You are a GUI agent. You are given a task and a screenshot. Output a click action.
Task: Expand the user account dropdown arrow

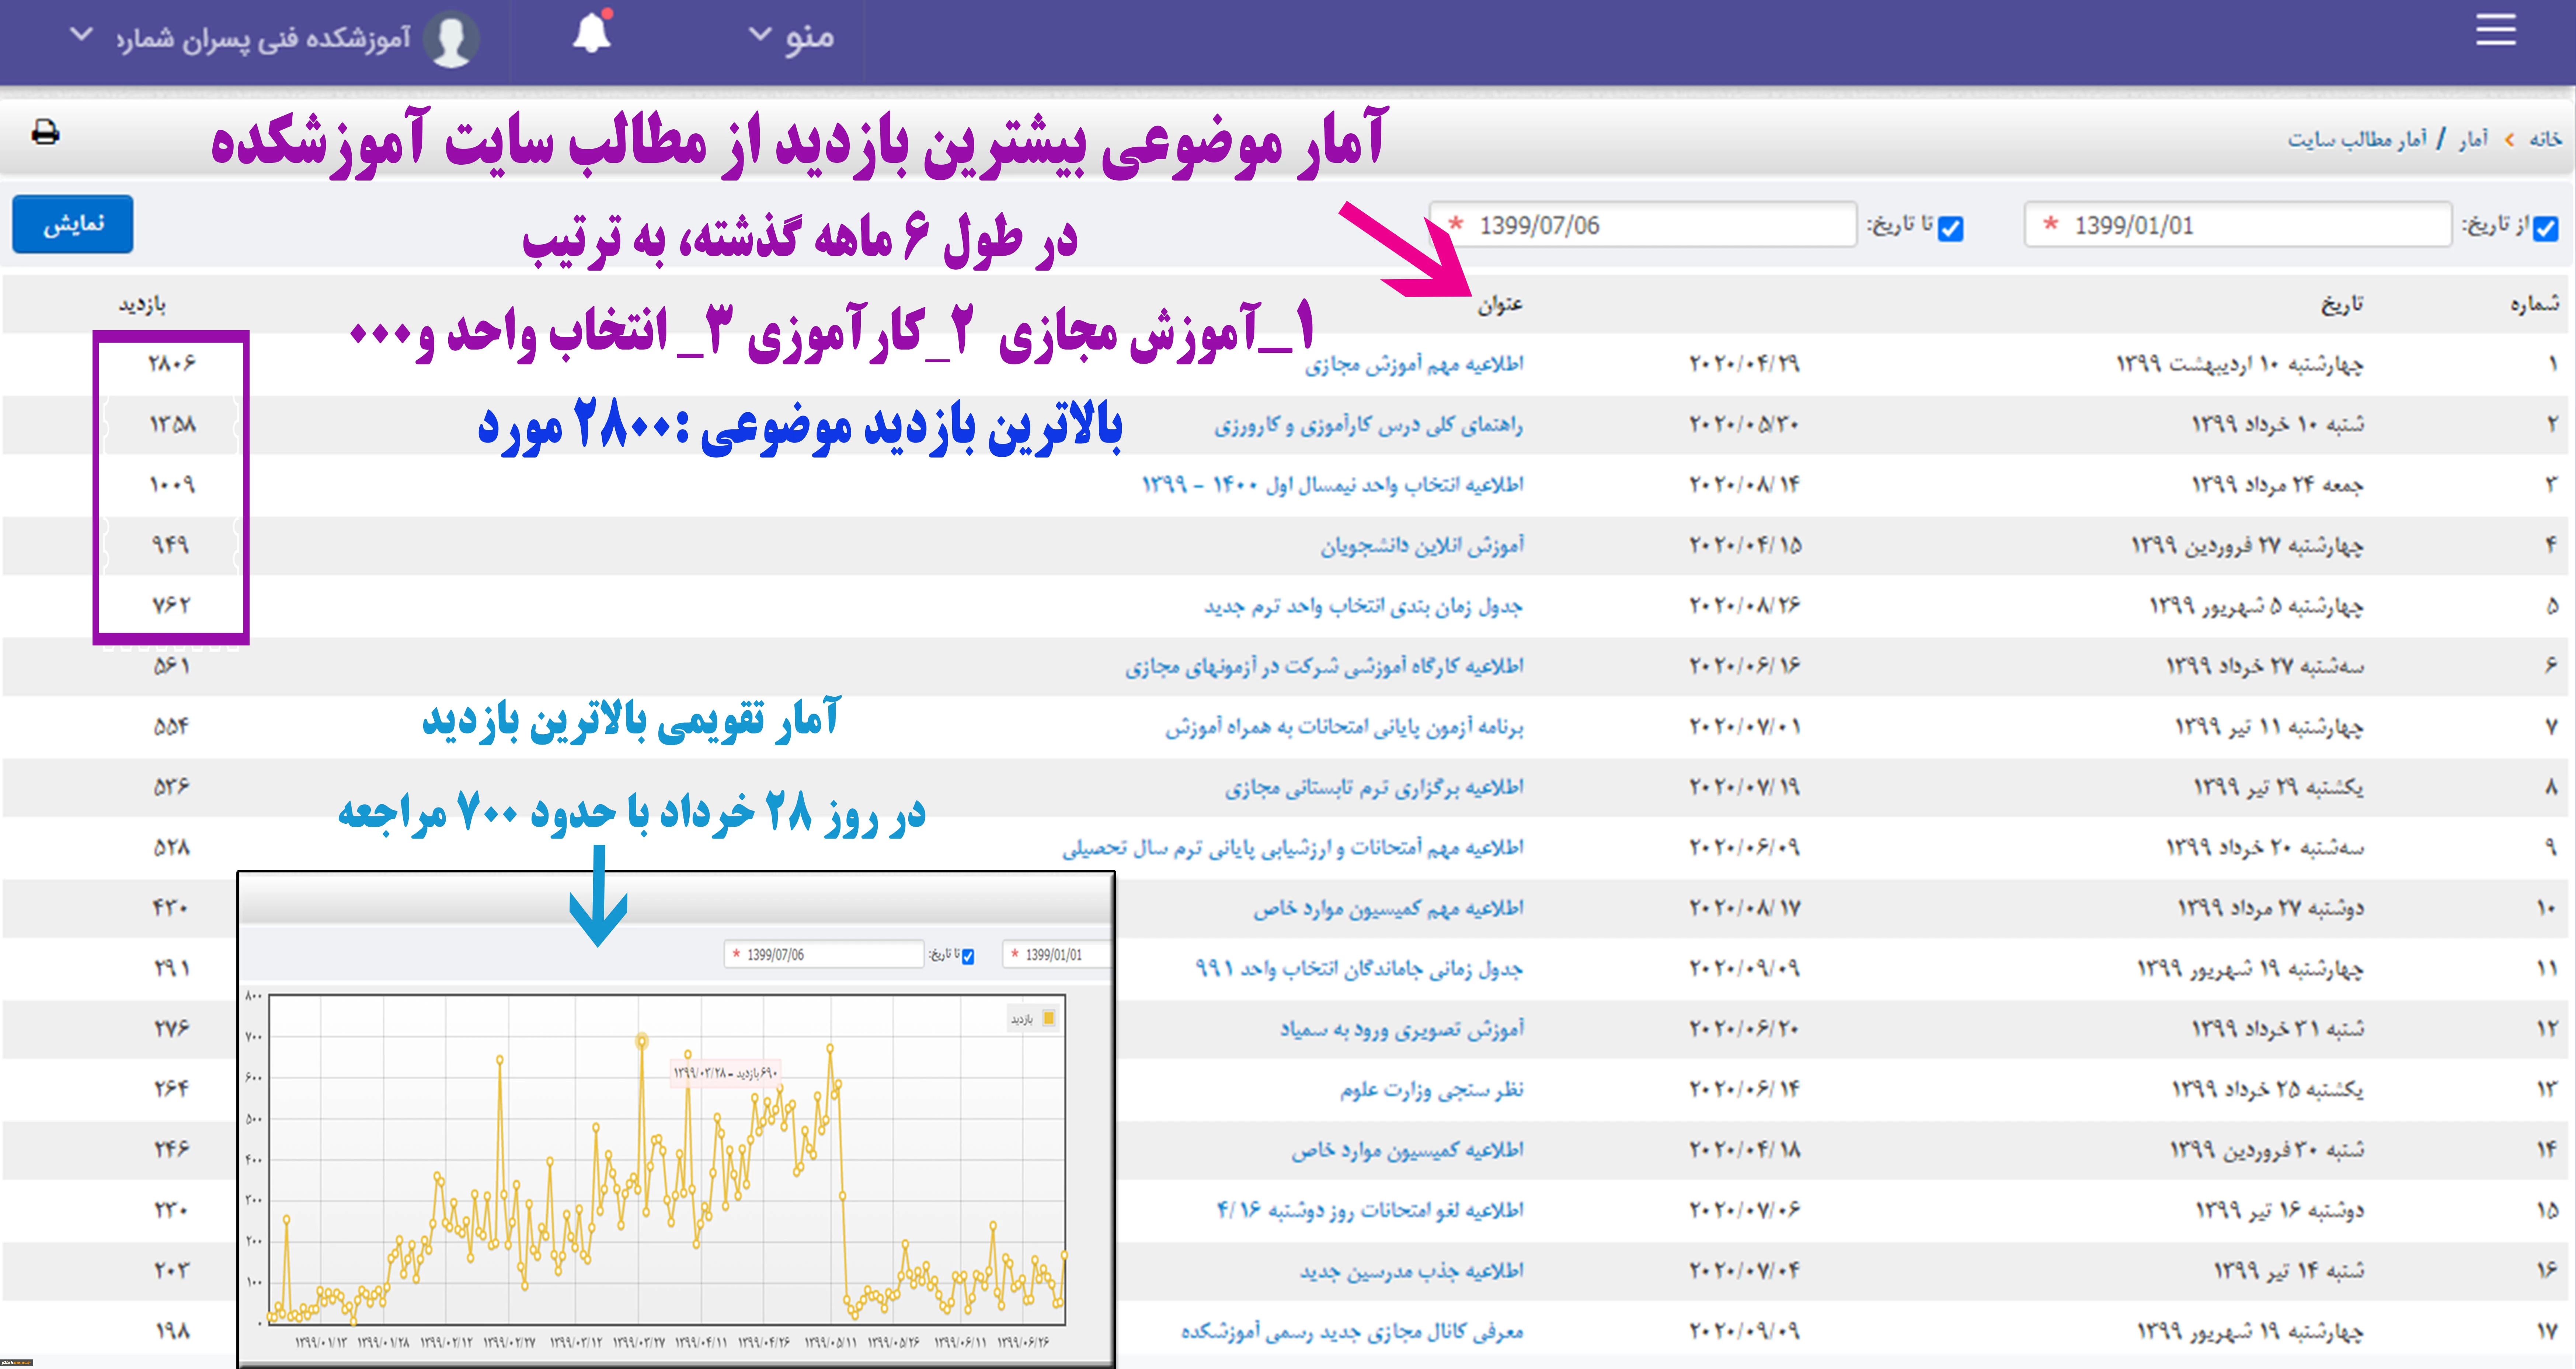pos(81,35)
